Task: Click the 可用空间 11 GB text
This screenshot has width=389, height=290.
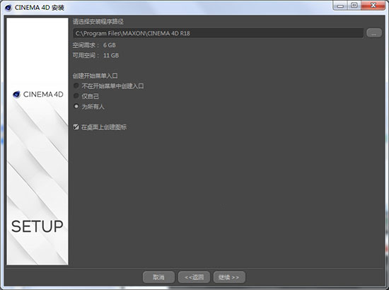Action: (x=95, y=55)
